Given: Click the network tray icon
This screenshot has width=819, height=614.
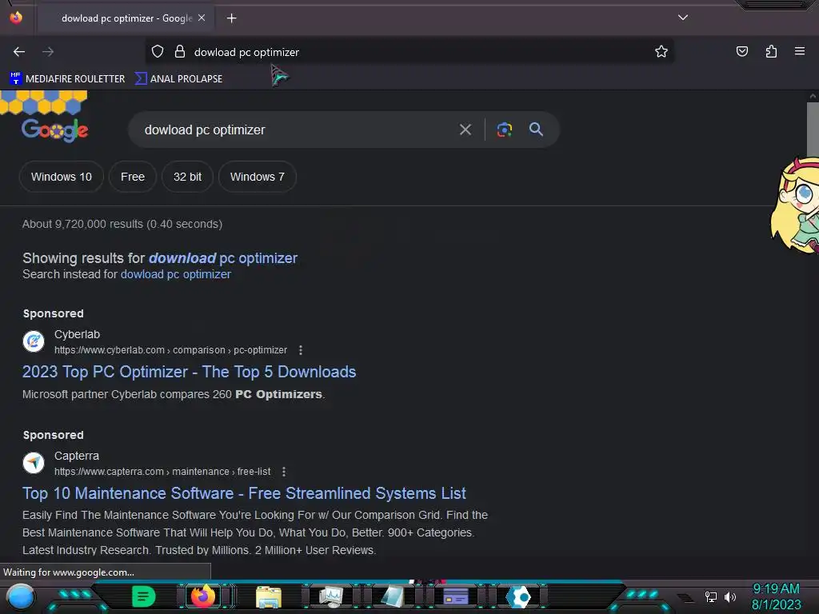Looking at the screenshot, I should point(710,596).
